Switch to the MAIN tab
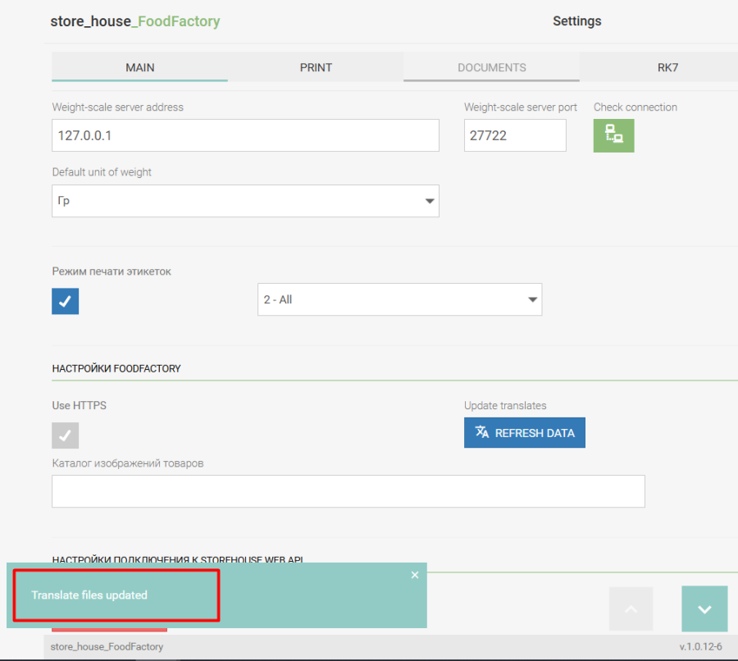 coord(139,67)
